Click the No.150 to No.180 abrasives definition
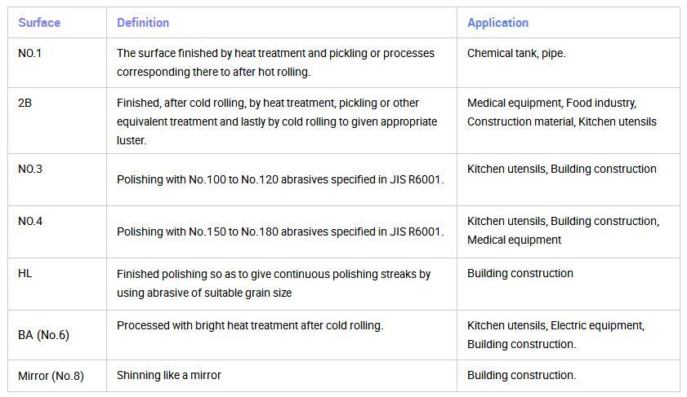The height and width of the screenshot is (397, 687). [x=282, y=232]
